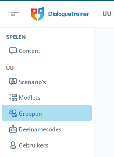
Task: Select the highlighted Groepen item
Action: tap(47, 113)
